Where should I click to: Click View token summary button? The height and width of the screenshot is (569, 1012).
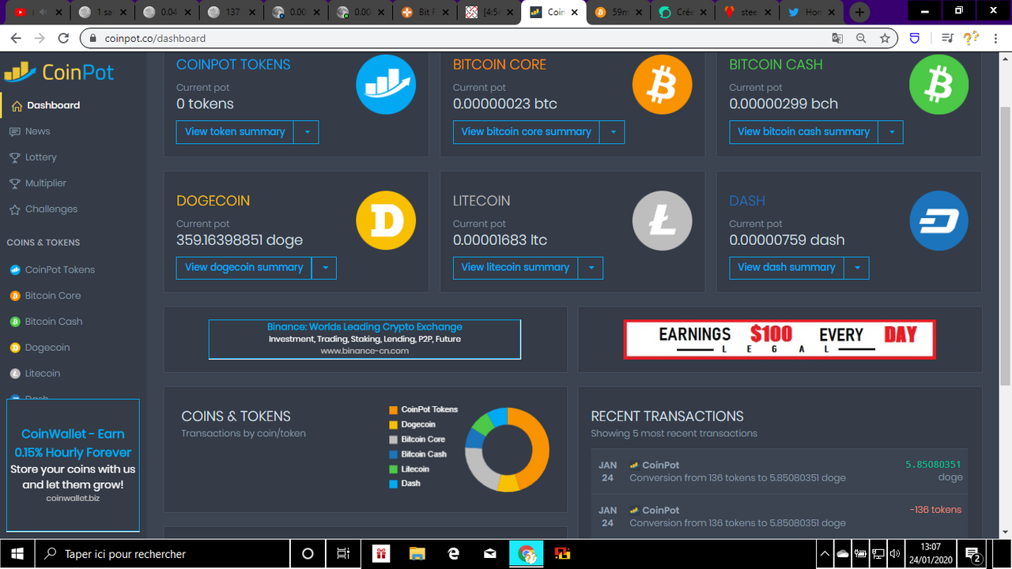[x=235, y=132]
